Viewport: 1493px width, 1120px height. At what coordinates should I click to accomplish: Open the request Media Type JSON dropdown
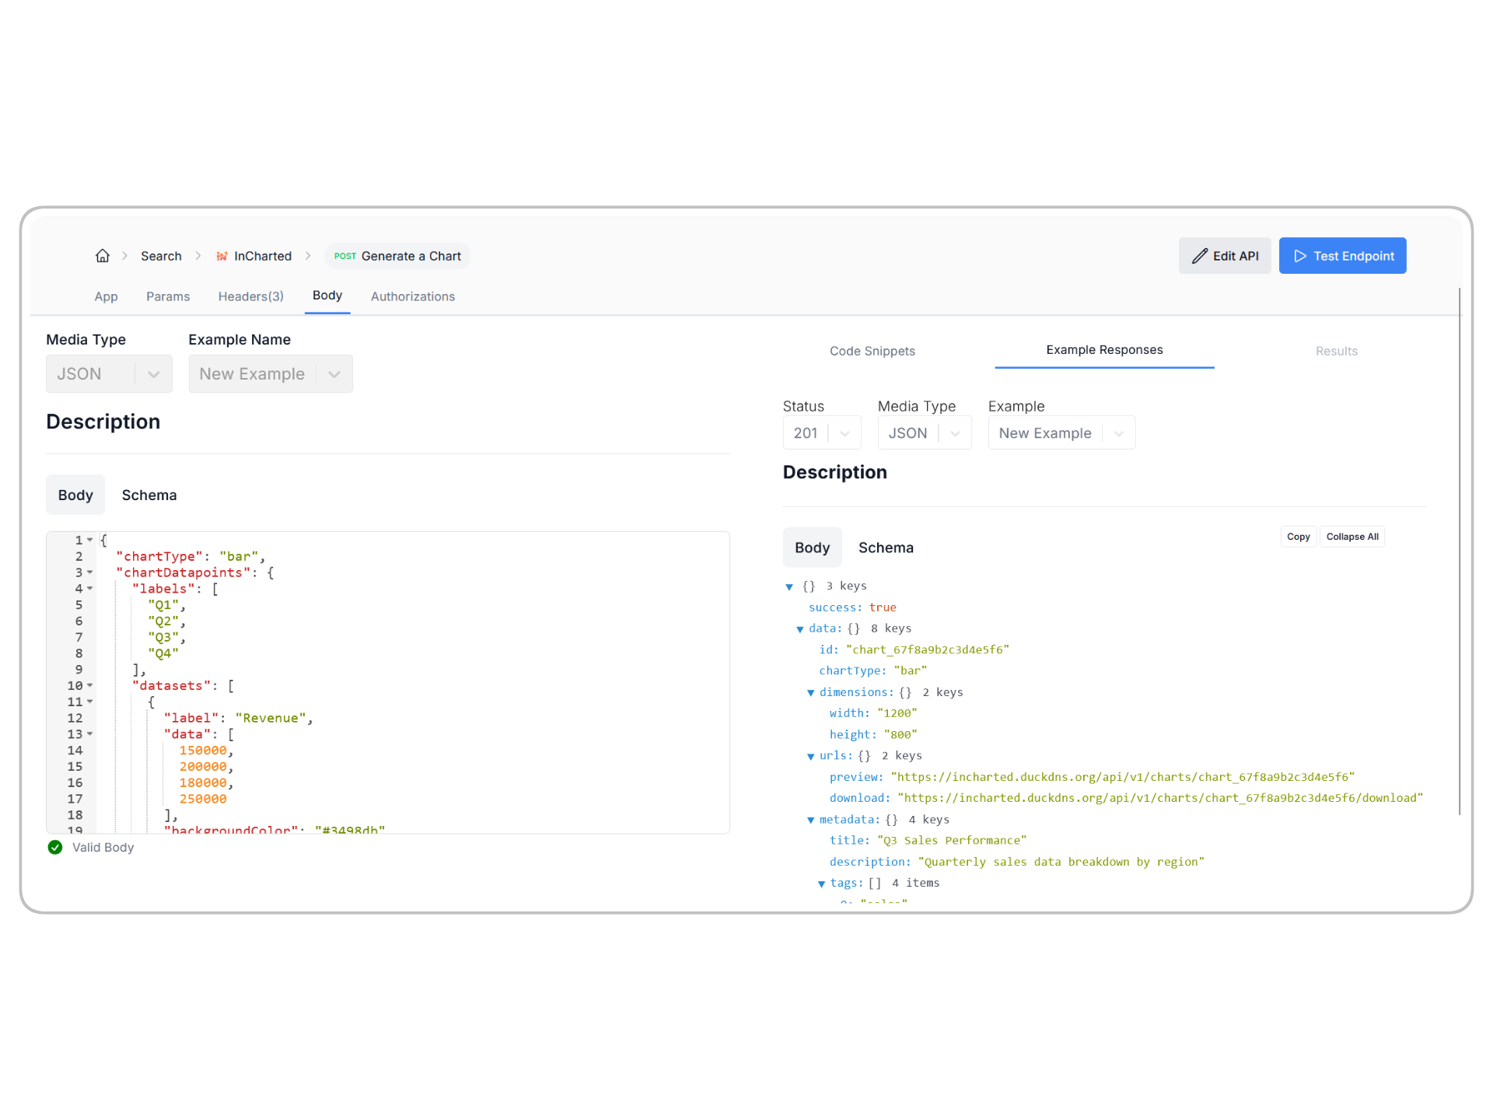[109, 374]
